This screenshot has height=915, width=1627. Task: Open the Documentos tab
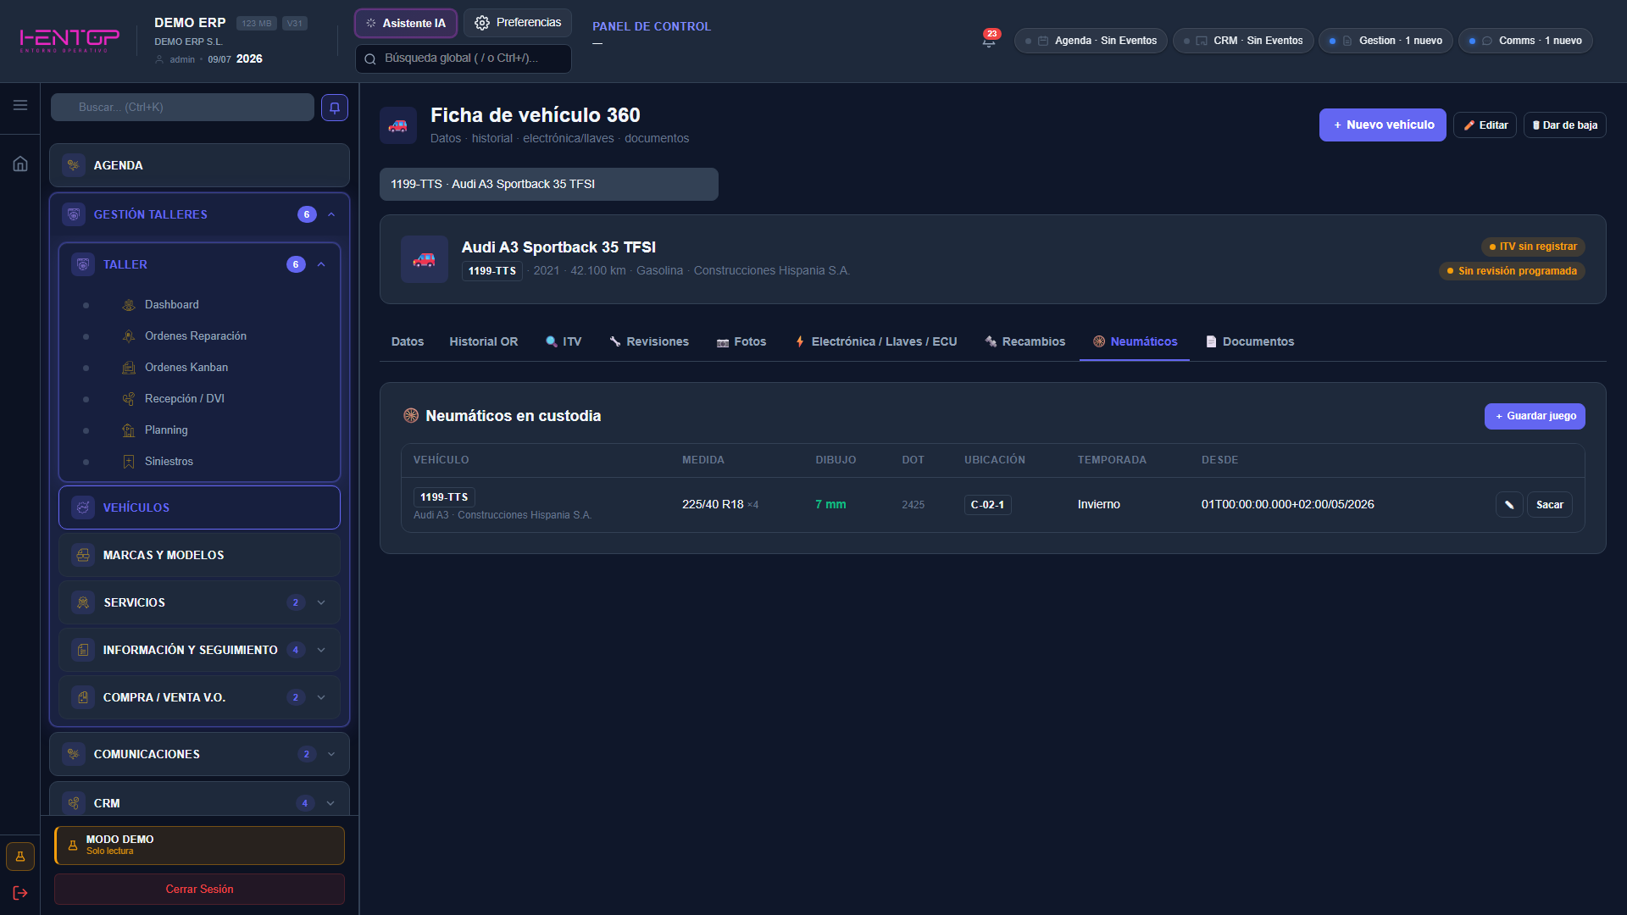[x=1250, y=341]
